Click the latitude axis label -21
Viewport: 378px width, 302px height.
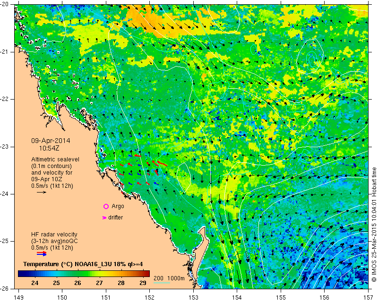[x=5, y=52]
